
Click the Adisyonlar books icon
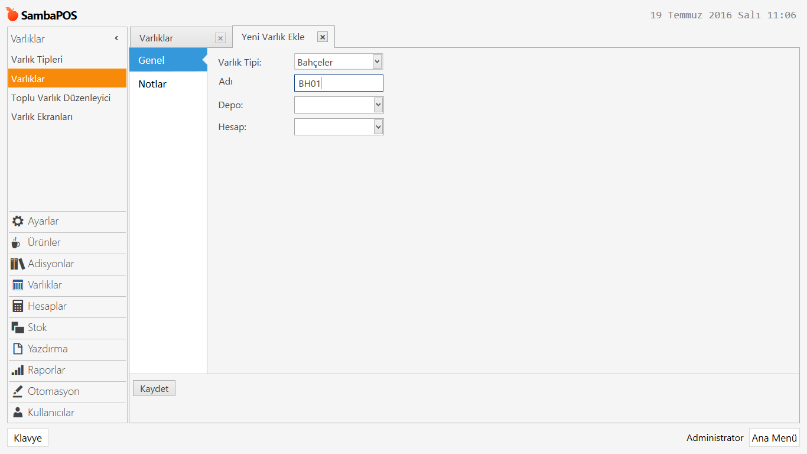[18, 264]
